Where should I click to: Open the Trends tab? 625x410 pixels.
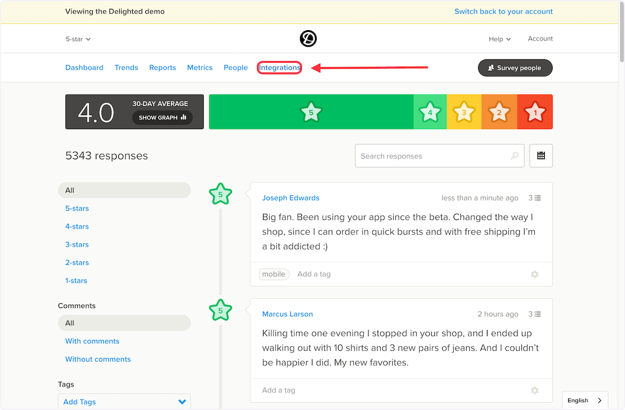click(x=126, y=68)
